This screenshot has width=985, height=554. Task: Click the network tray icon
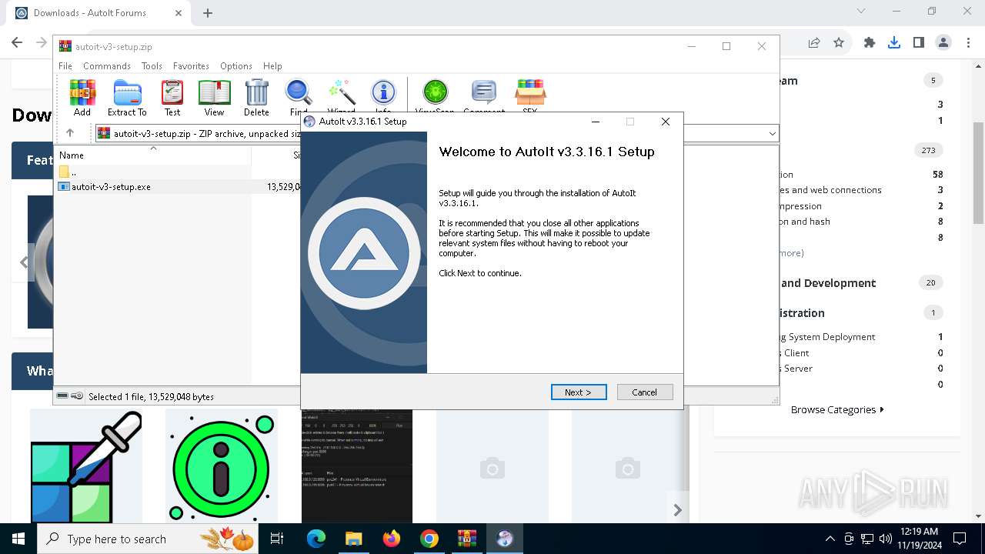pos(867,539)
